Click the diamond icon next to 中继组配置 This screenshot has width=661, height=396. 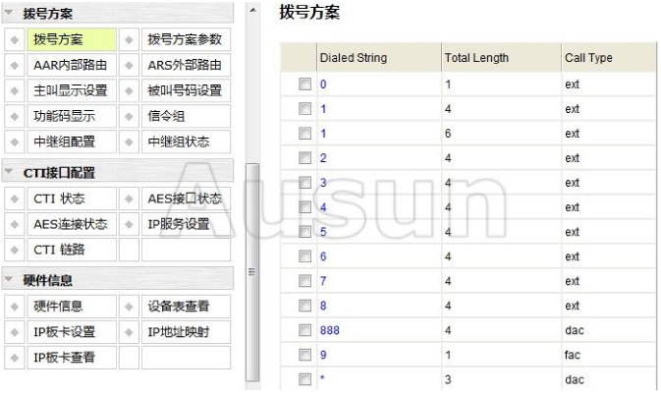15,142
